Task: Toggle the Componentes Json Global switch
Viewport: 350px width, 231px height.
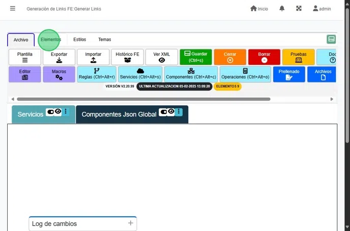Action: pos(164,112)
